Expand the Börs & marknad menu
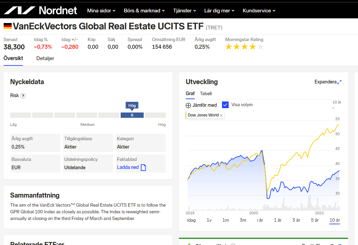The width and height of the screenshot is (358, 245). [144, 11]
